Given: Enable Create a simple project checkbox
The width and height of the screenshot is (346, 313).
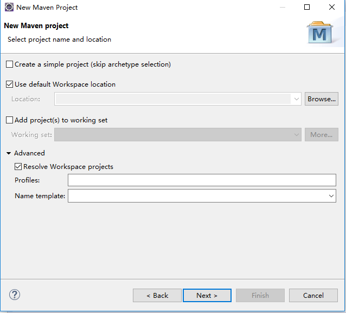Looking at the screenshot, I should click(x=9, y=64).
